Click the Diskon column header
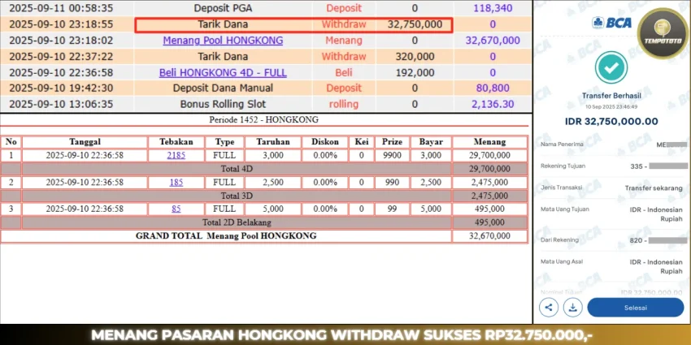Screen dimensions: 691x345 (325, 142)
